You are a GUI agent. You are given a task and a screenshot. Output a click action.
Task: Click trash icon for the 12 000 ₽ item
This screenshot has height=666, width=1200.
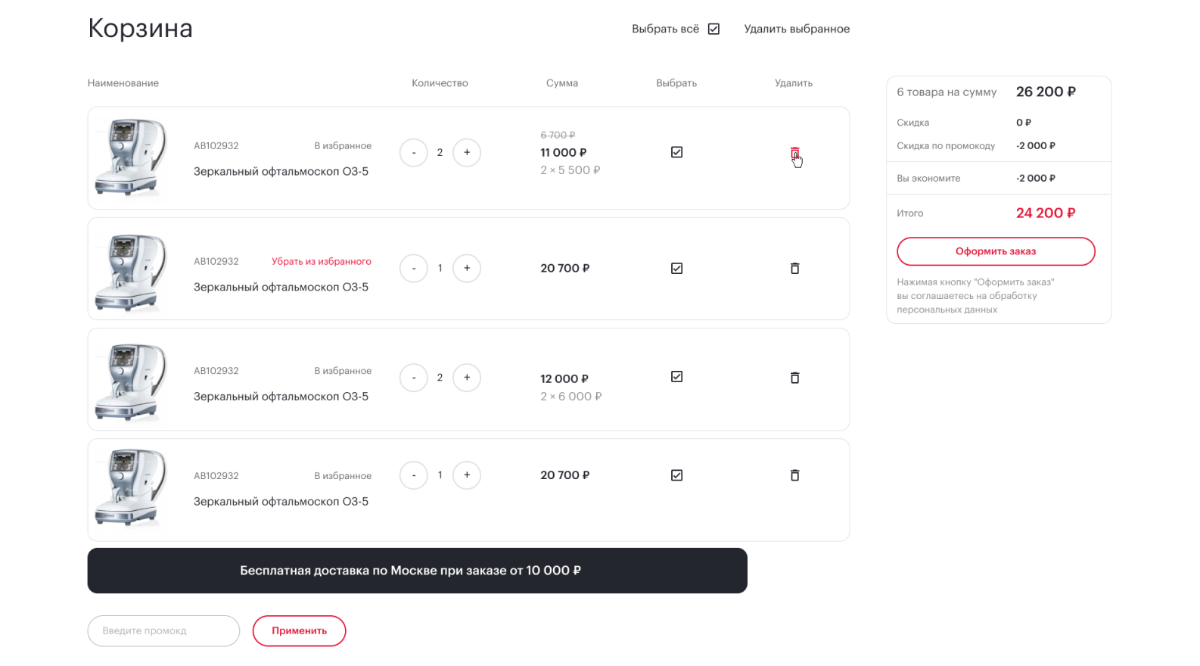click(794, 378)
